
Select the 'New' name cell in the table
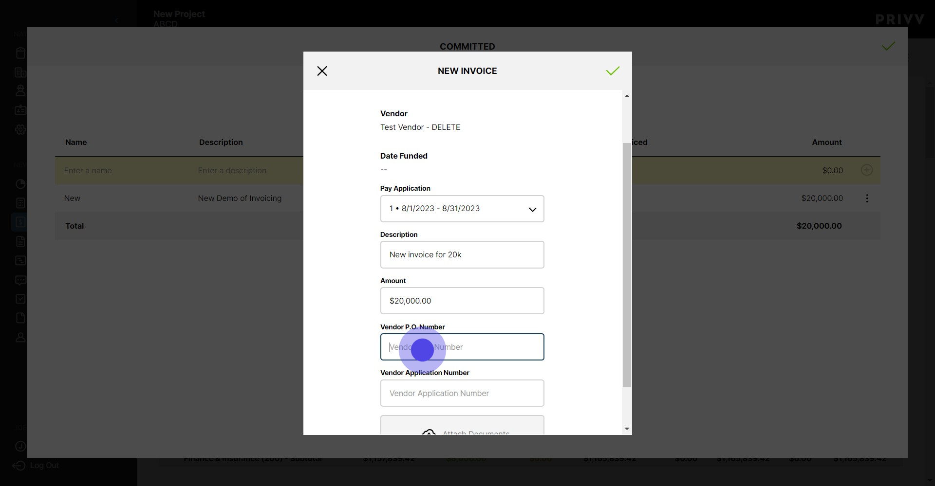click(72, 198)
